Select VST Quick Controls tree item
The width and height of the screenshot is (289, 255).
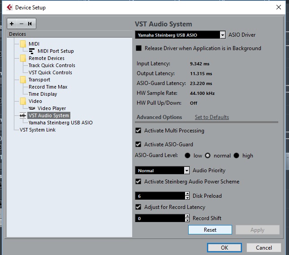pos(50,72)
